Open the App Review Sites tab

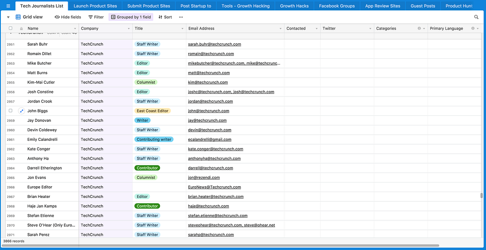click(x=382, y=6)
